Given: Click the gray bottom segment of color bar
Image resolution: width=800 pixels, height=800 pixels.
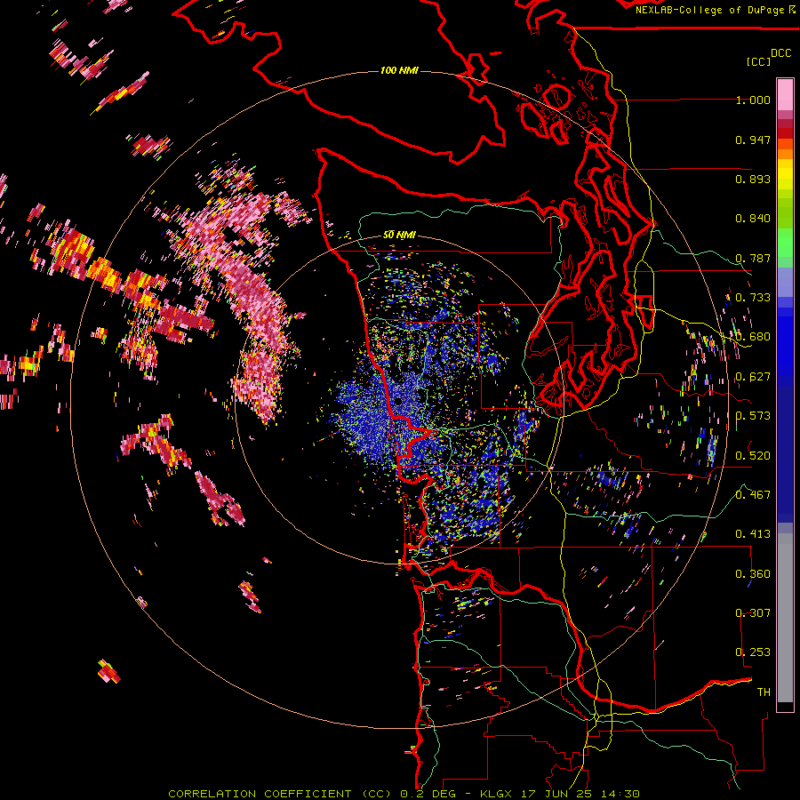Looking at the screenshot, I should point(785,618).
